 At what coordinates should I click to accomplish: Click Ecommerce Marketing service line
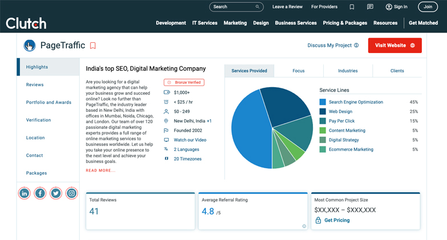point(351,149)
